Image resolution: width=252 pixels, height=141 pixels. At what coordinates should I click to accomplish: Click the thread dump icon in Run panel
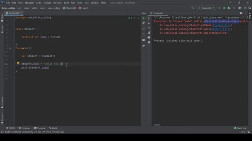pyautogui.click(x=143, y=34)
